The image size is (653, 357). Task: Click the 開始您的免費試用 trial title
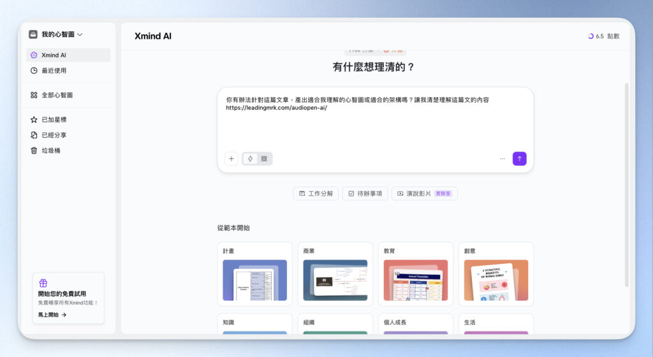[62, 294]
